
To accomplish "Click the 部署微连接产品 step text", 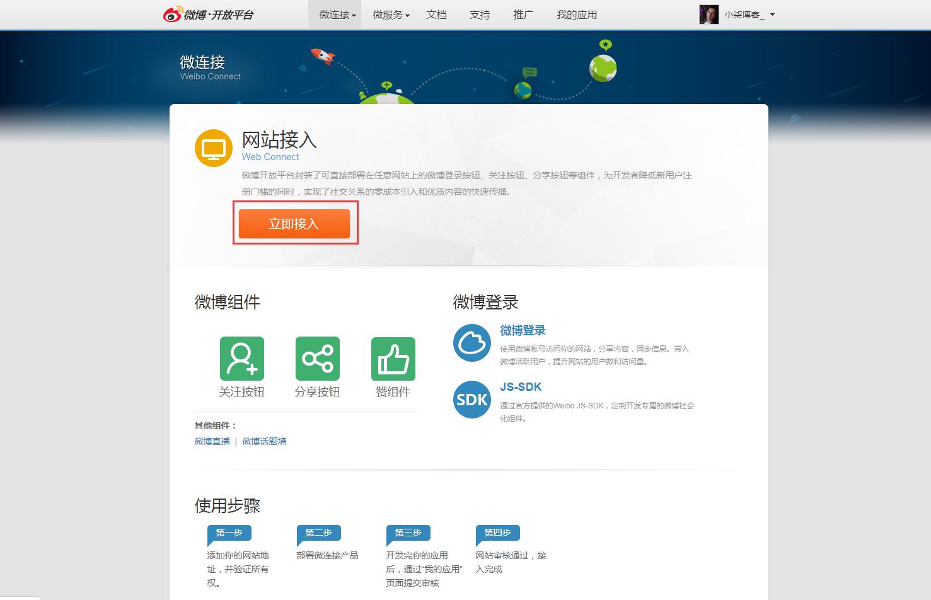I will click(328, 555).
